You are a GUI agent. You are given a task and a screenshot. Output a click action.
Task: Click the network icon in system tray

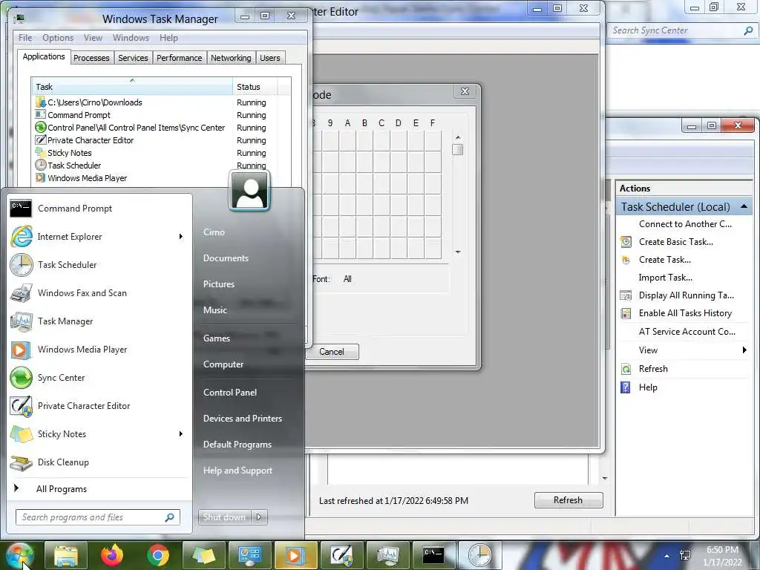pos(685,555)
